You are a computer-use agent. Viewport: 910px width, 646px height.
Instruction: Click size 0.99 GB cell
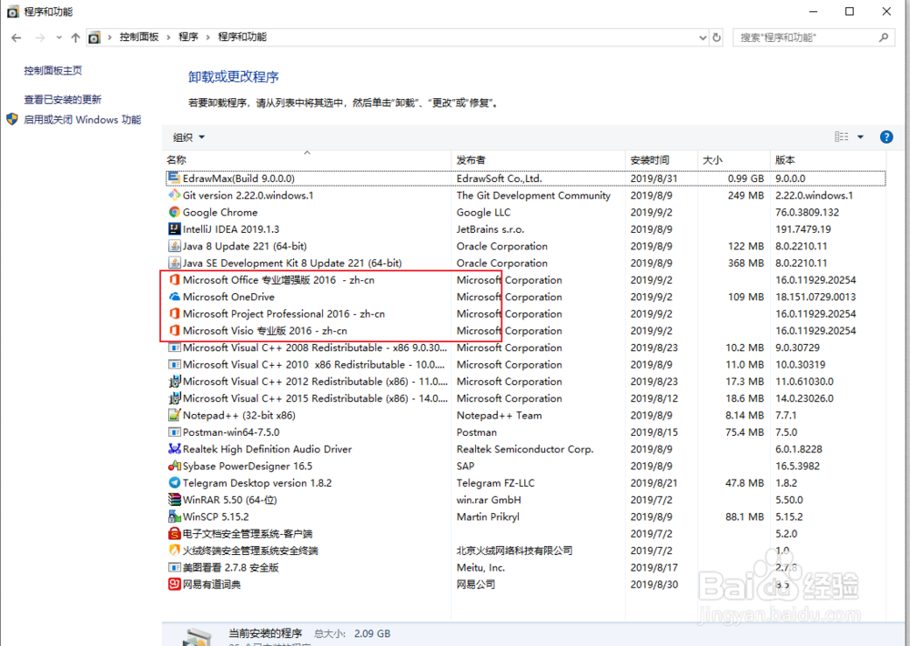pyautogui.click(x=746, y=178)
